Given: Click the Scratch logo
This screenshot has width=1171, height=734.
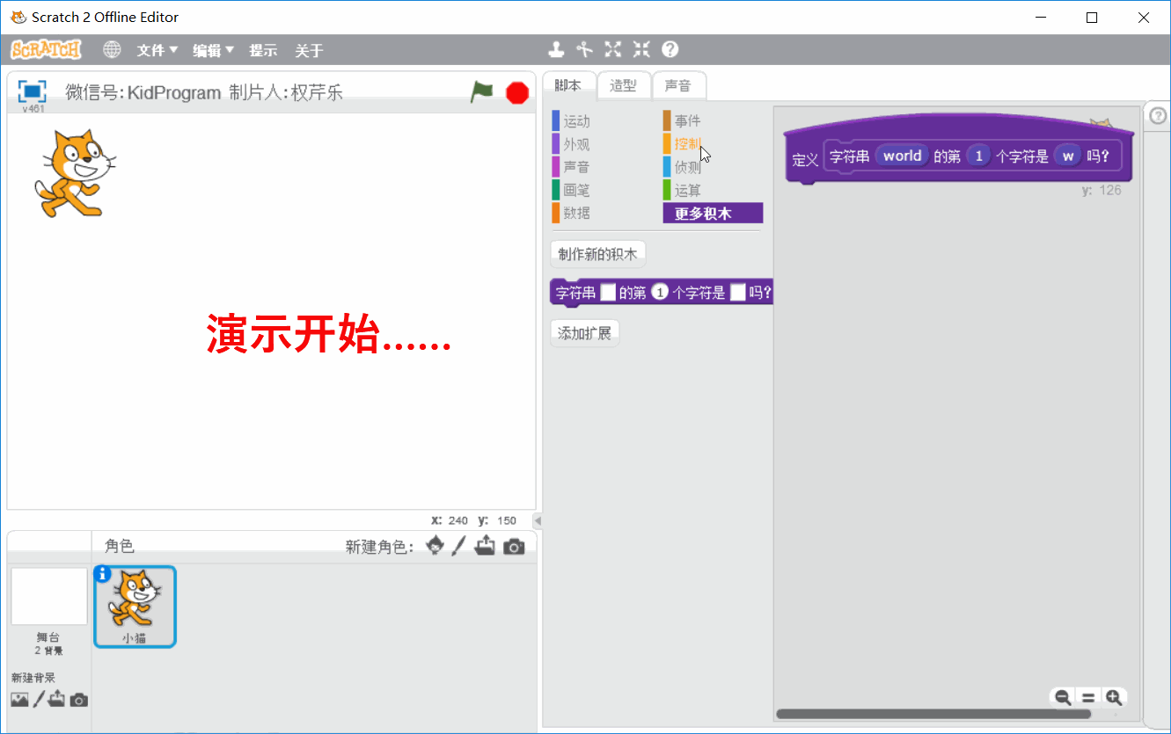Looking at the screenshot, I should click(46, 49).
